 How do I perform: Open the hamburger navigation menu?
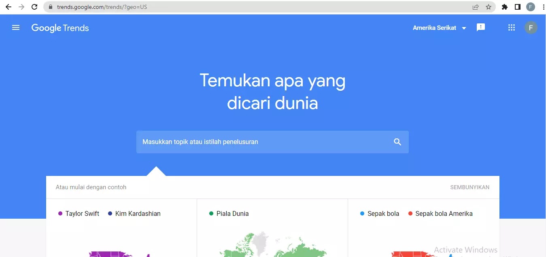click(x=16, y=27)
